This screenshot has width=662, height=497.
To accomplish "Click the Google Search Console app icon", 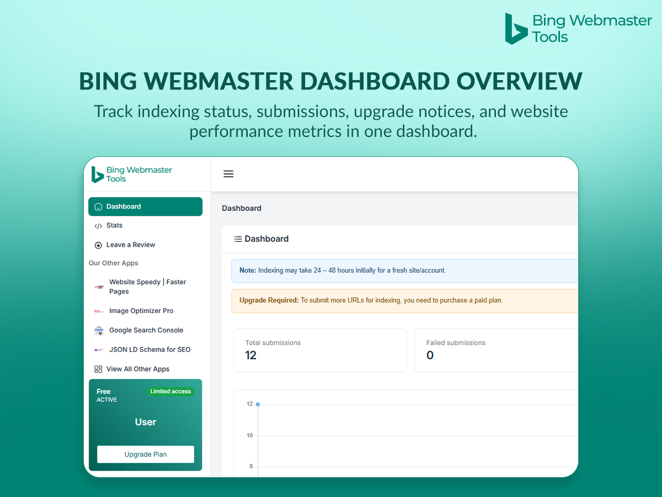I will [x=99, y=331].
